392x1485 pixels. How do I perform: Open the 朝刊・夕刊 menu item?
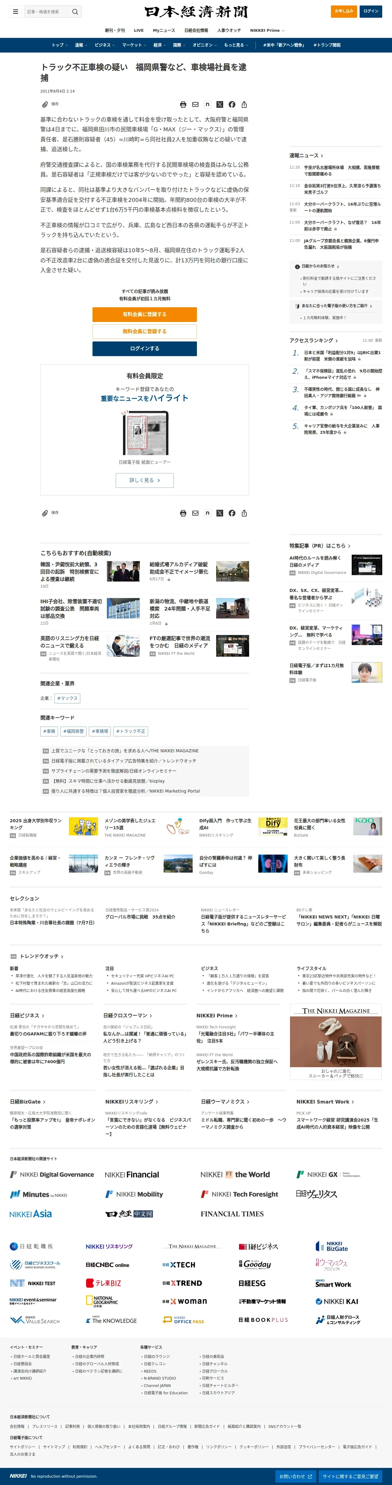pyautogui.click(x=115, y=31)
